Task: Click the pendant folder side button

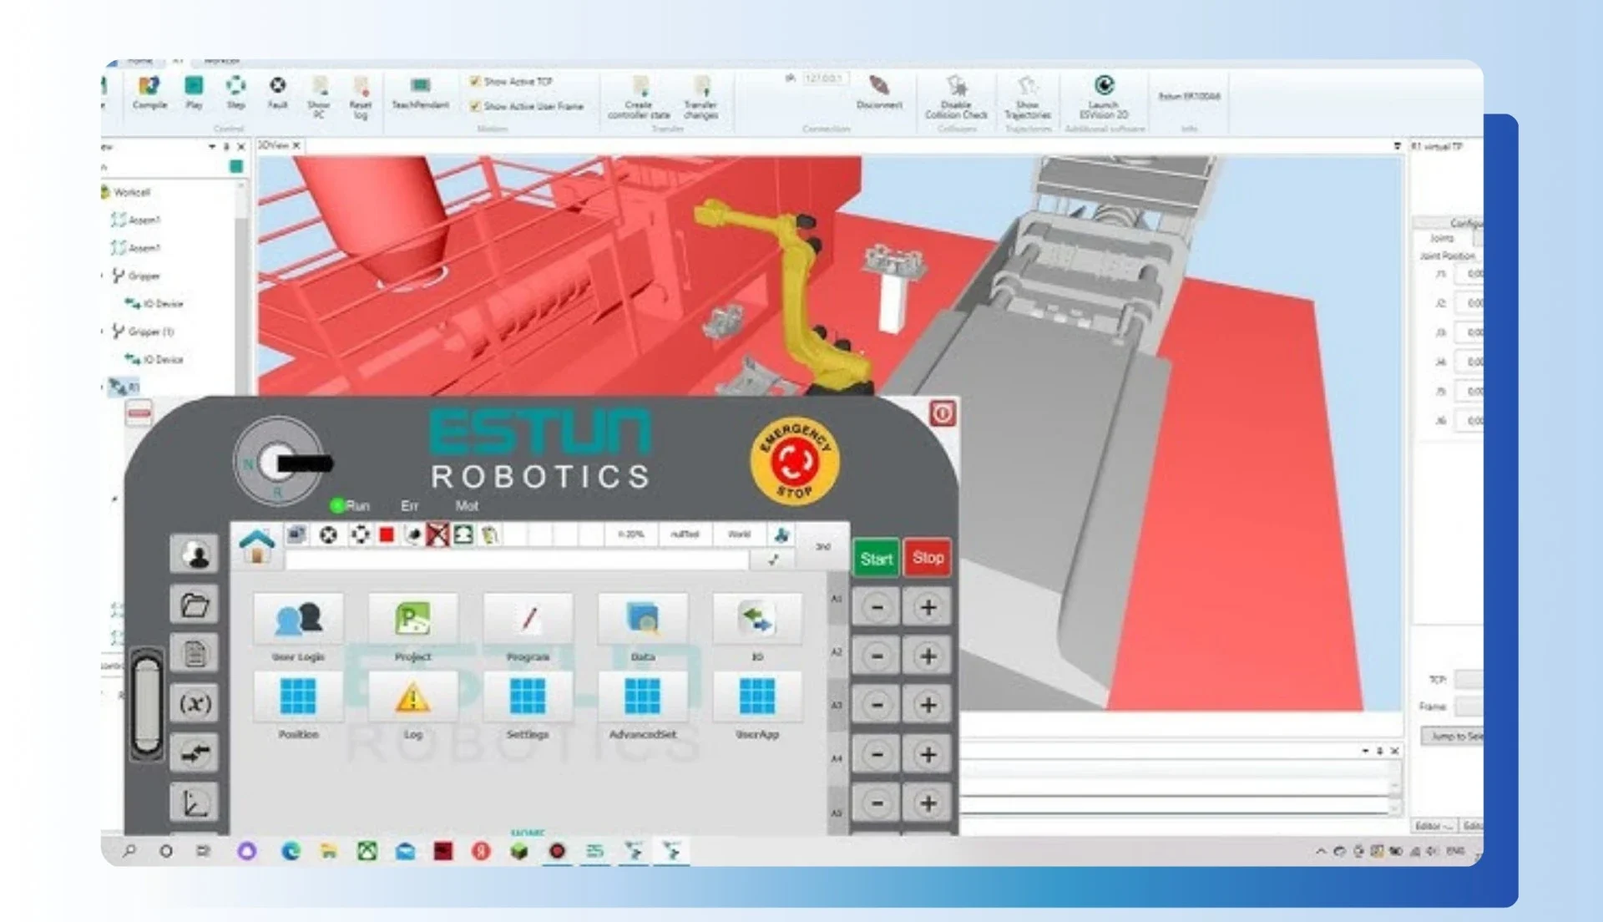Action: coord(195,604)
